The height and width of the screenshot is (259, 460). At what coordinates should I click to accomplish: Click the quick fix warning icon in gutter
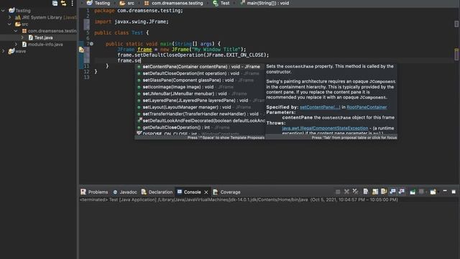(x=81, y=50)
